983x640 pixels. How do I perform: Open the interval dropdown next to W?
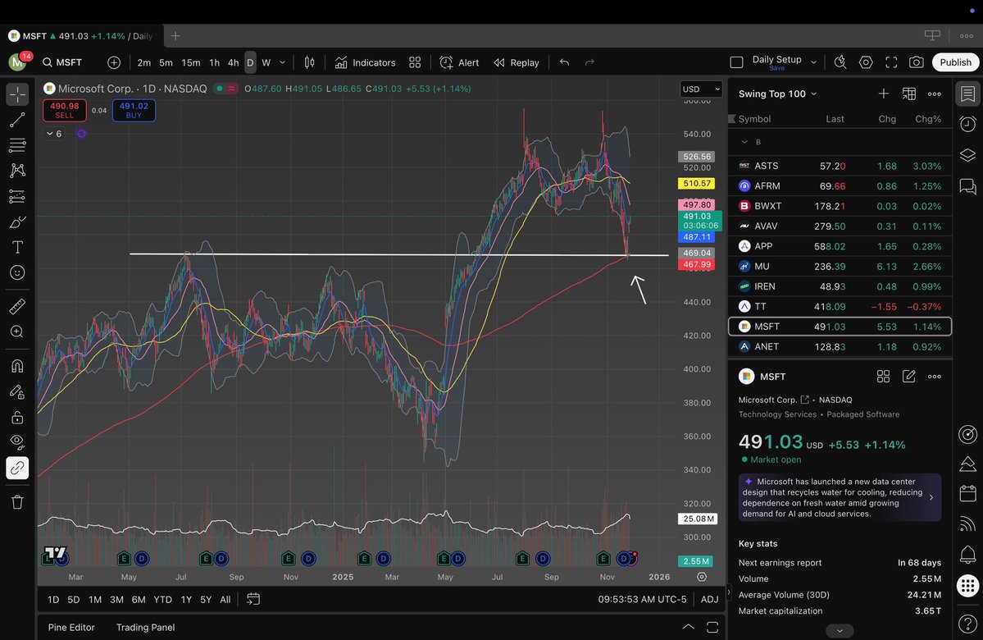(x=282, y=62)
